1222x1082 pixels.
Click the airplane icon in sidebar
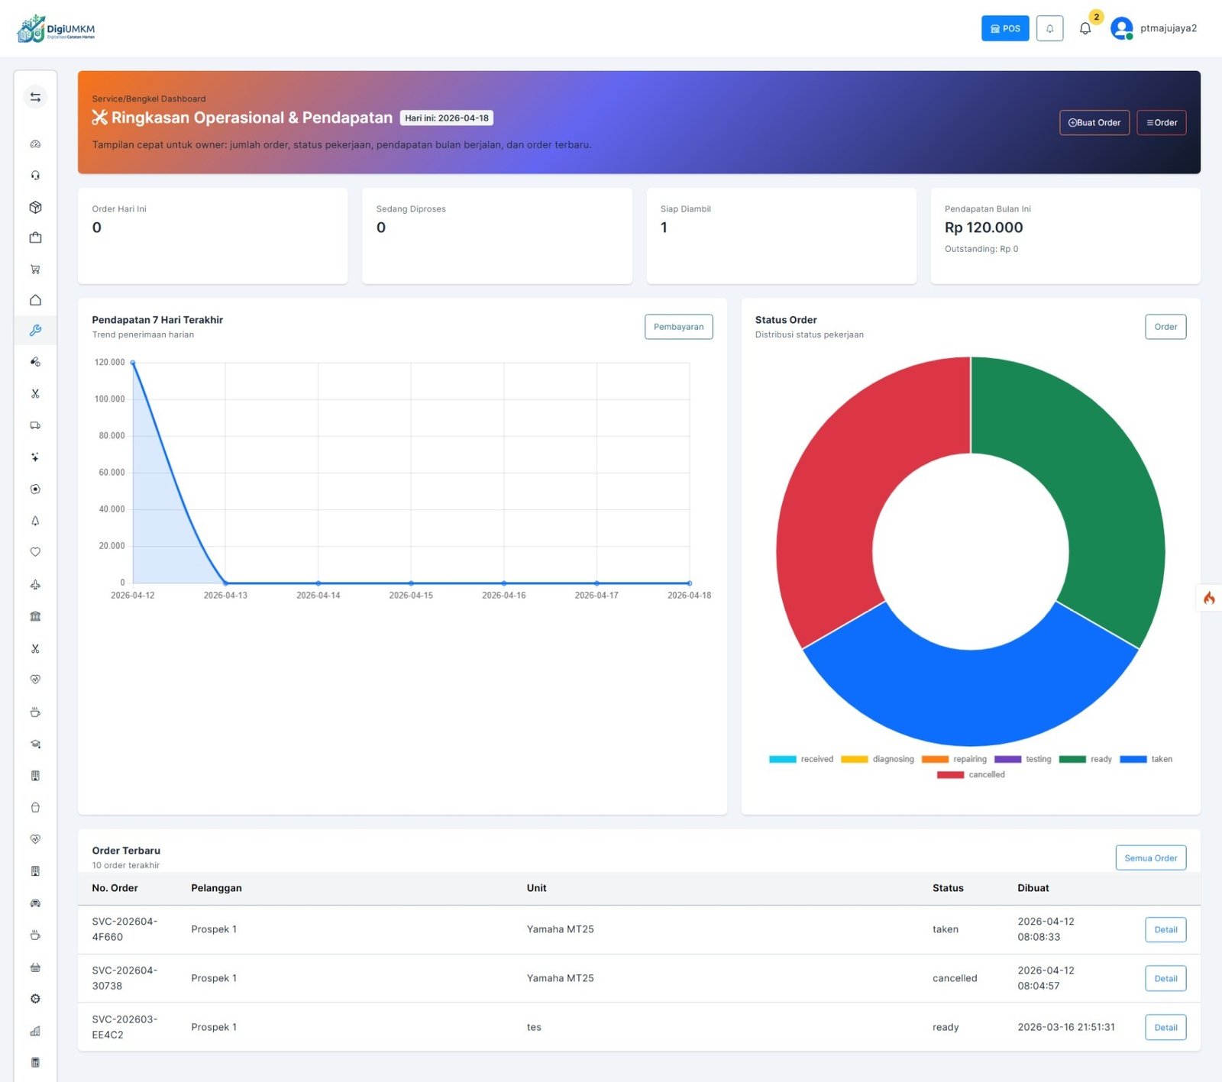35,585
